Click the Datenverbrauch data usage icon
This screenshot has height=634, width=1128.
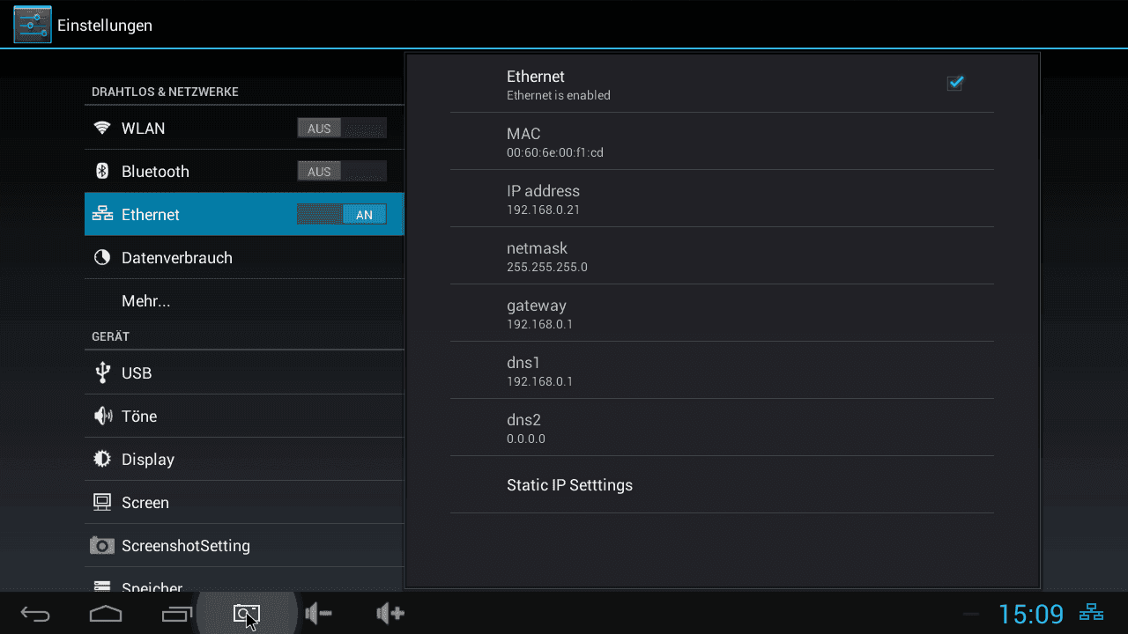[102, 257]
